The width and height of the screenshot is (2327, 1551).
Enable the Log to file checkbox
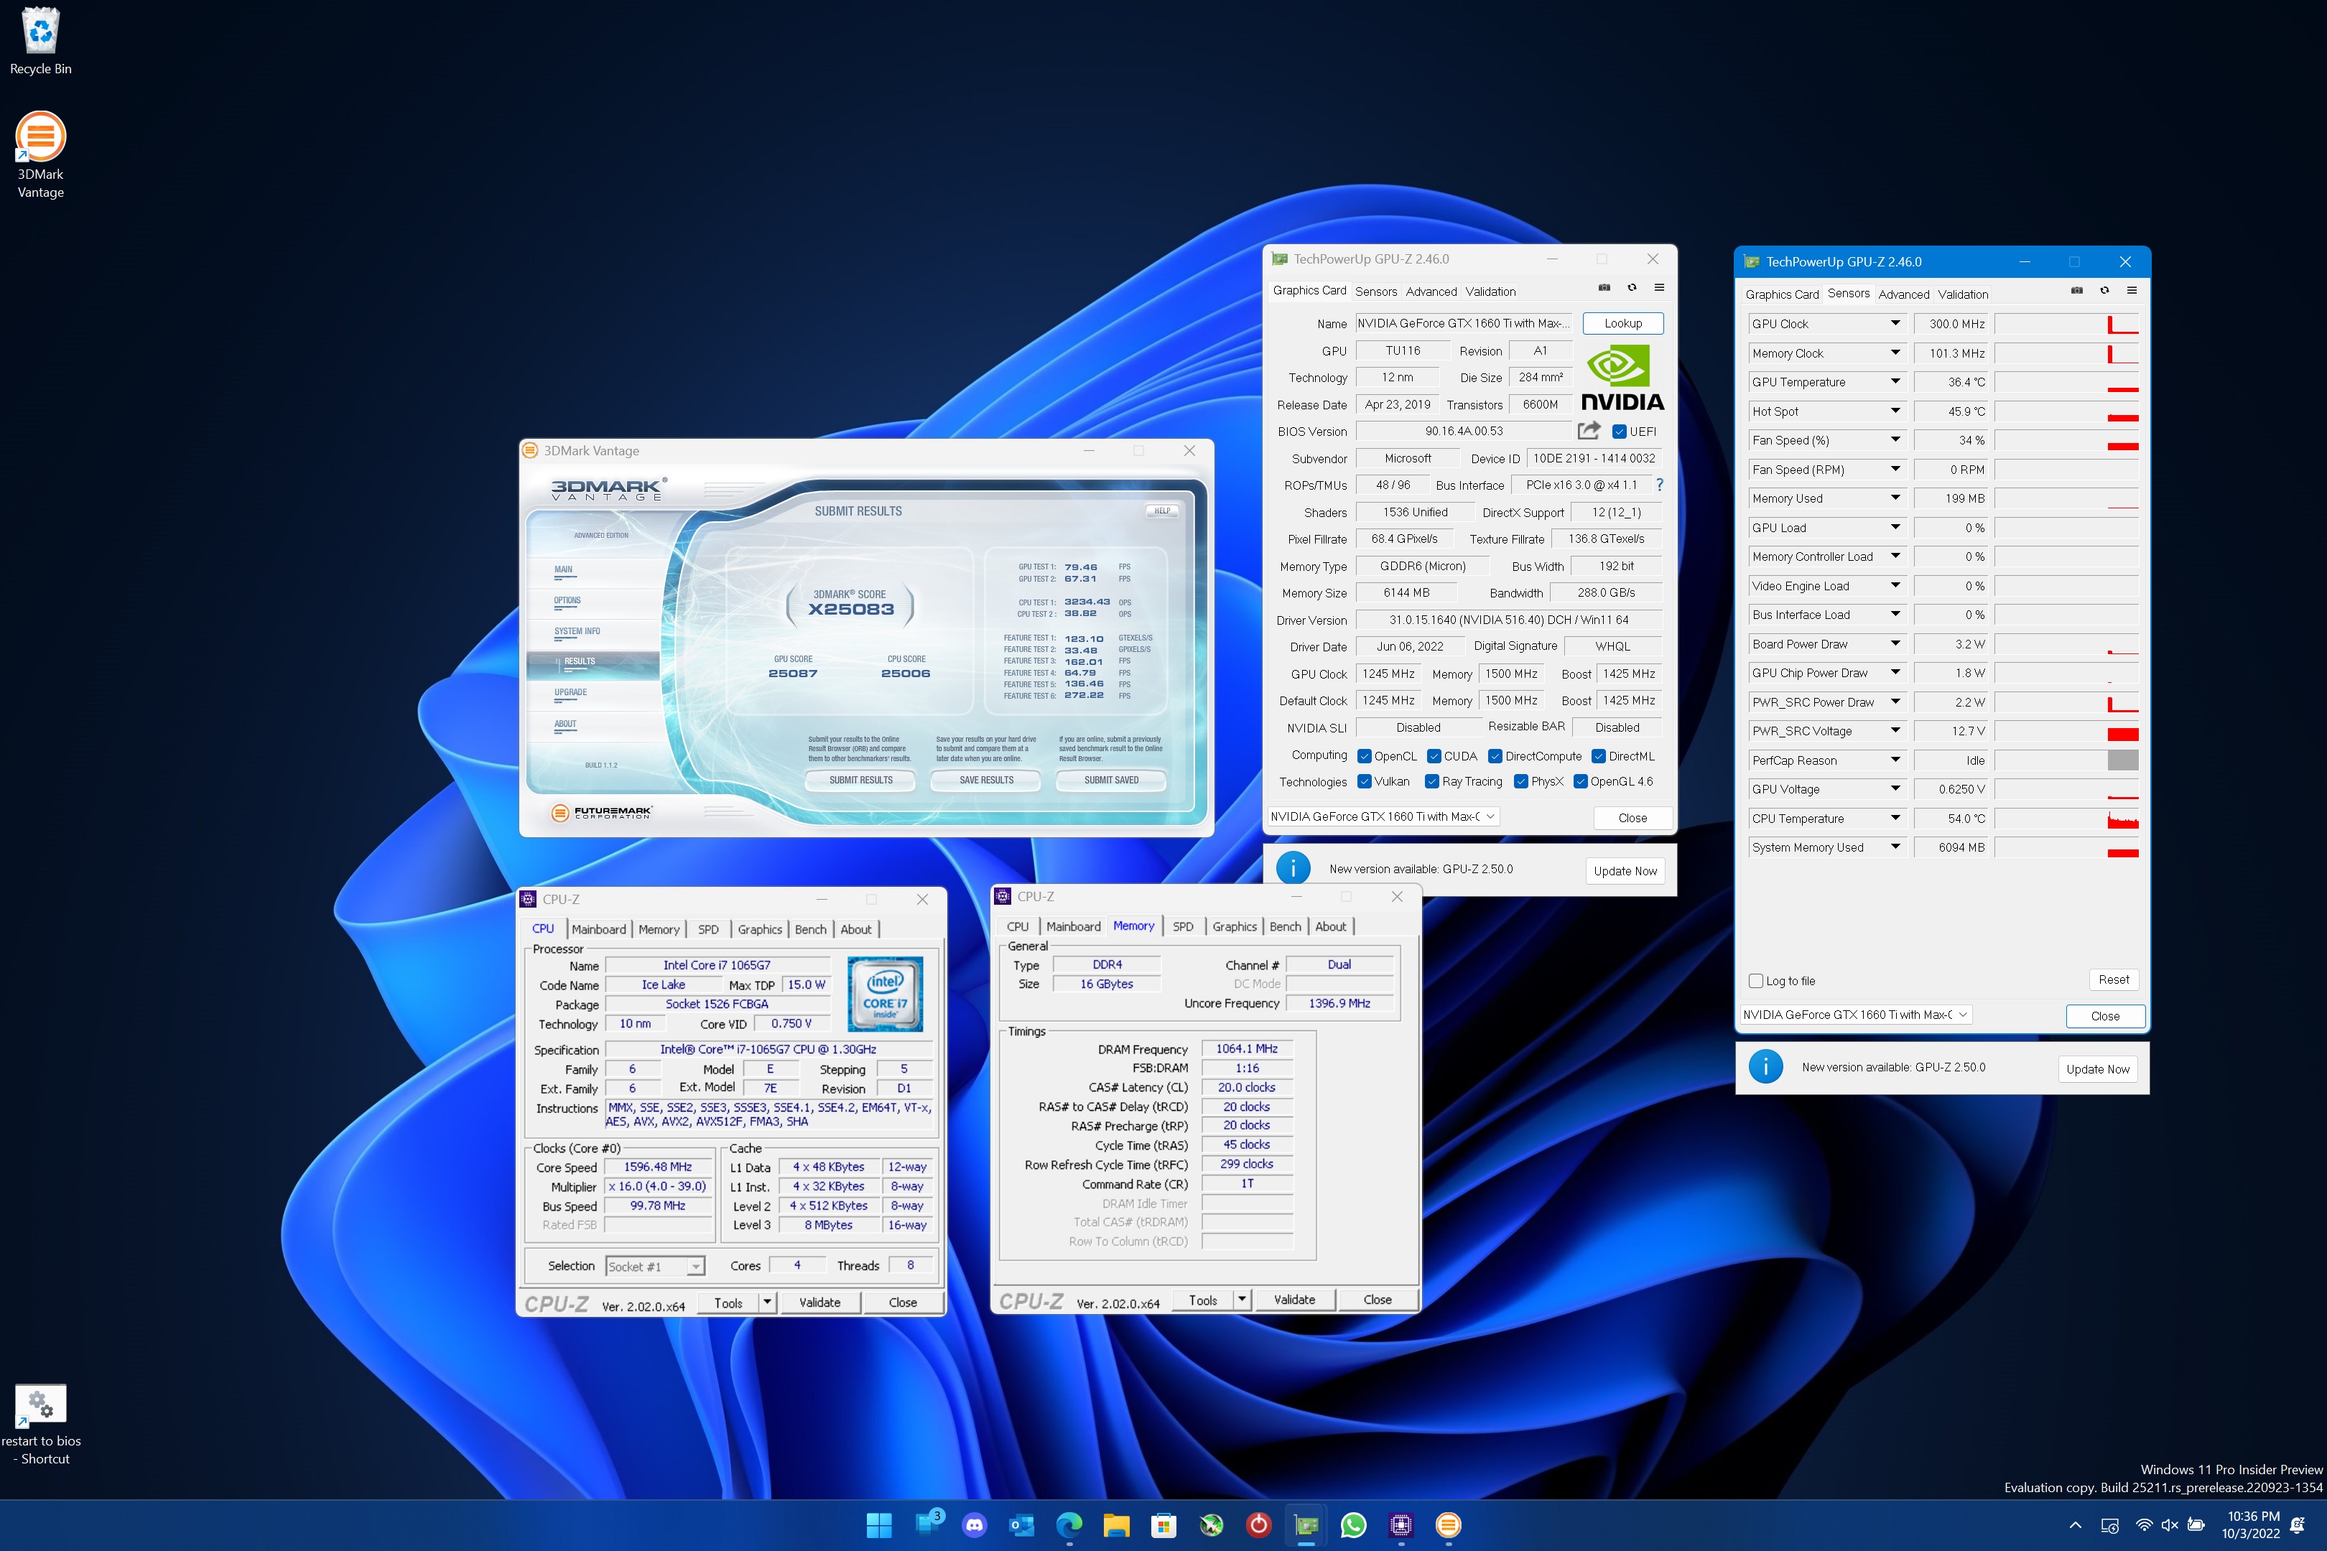(x=1756, y=982)
